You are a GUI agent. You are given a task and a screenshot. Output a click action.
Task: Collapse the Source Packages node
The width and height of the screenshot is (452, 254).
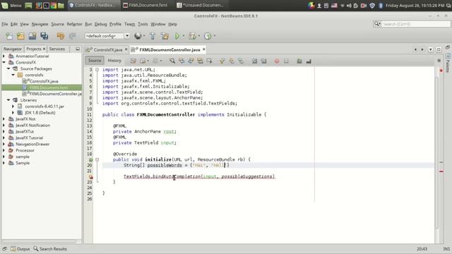[x=8, y=68]
